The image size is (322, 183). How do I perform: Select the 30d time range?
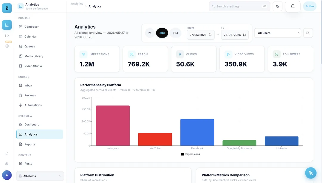click(162, 33)
